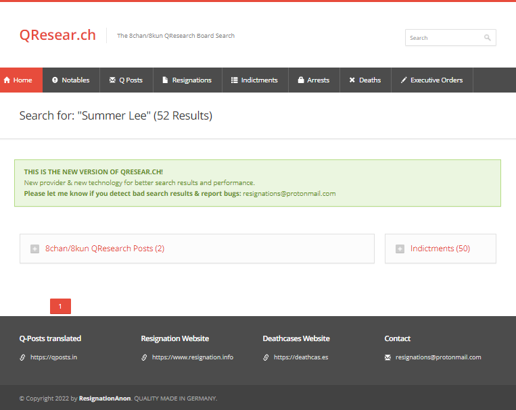This screenshot has width=516, height=410.
Task: Open Executive Orders menu item
Action: tap(432, 80)
